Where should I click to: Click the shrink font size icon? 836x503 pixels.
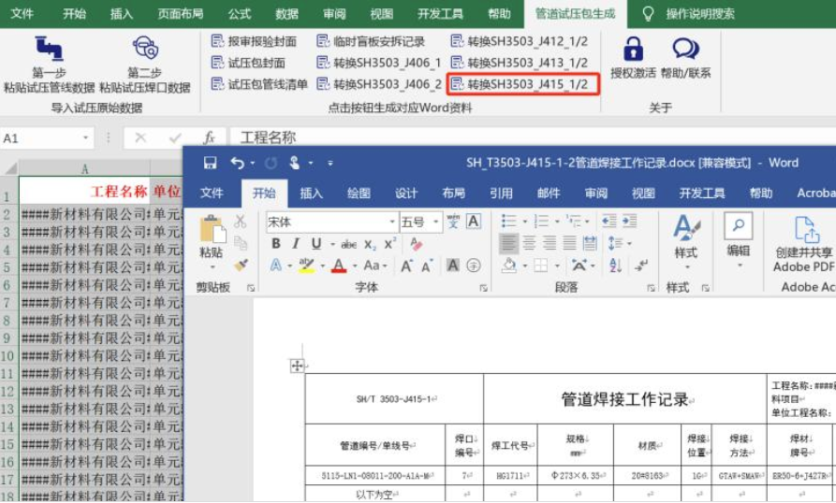pos(427,266)
